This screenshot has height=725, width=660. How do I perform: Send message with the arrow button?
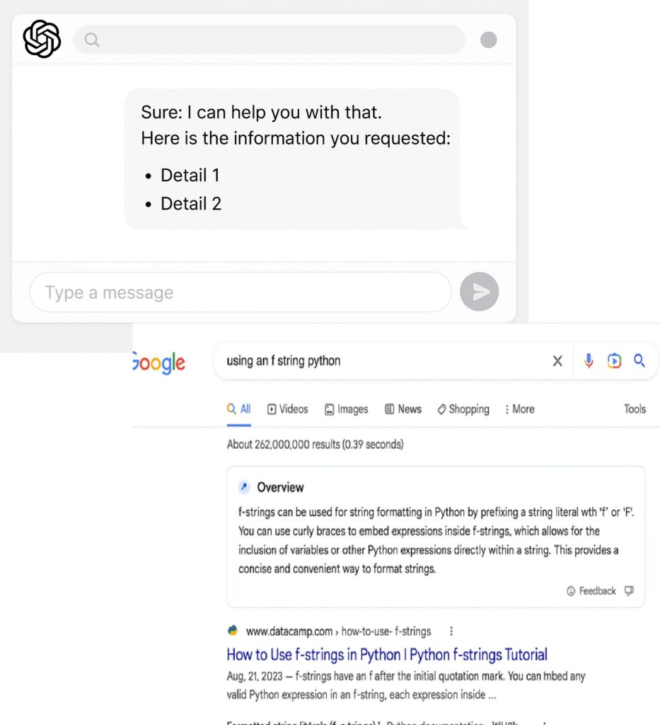[479, 291]
